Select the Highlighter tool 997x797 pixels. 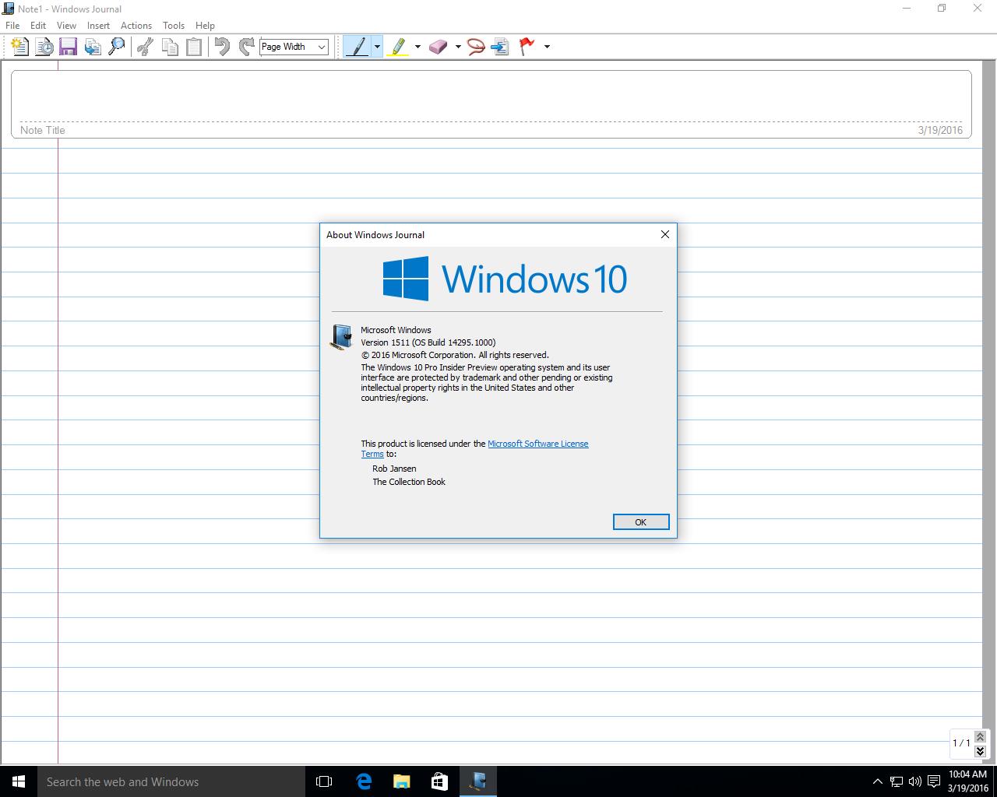pyautogui.click(x=398, y=47)
